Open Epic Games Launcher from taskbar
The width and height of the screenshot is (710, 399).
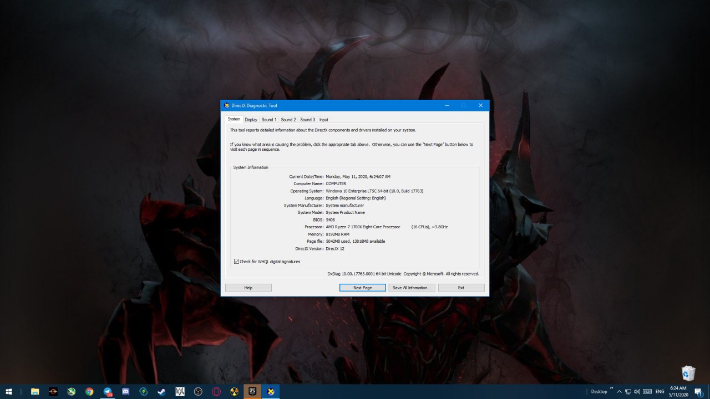click(x=252, y=391)
